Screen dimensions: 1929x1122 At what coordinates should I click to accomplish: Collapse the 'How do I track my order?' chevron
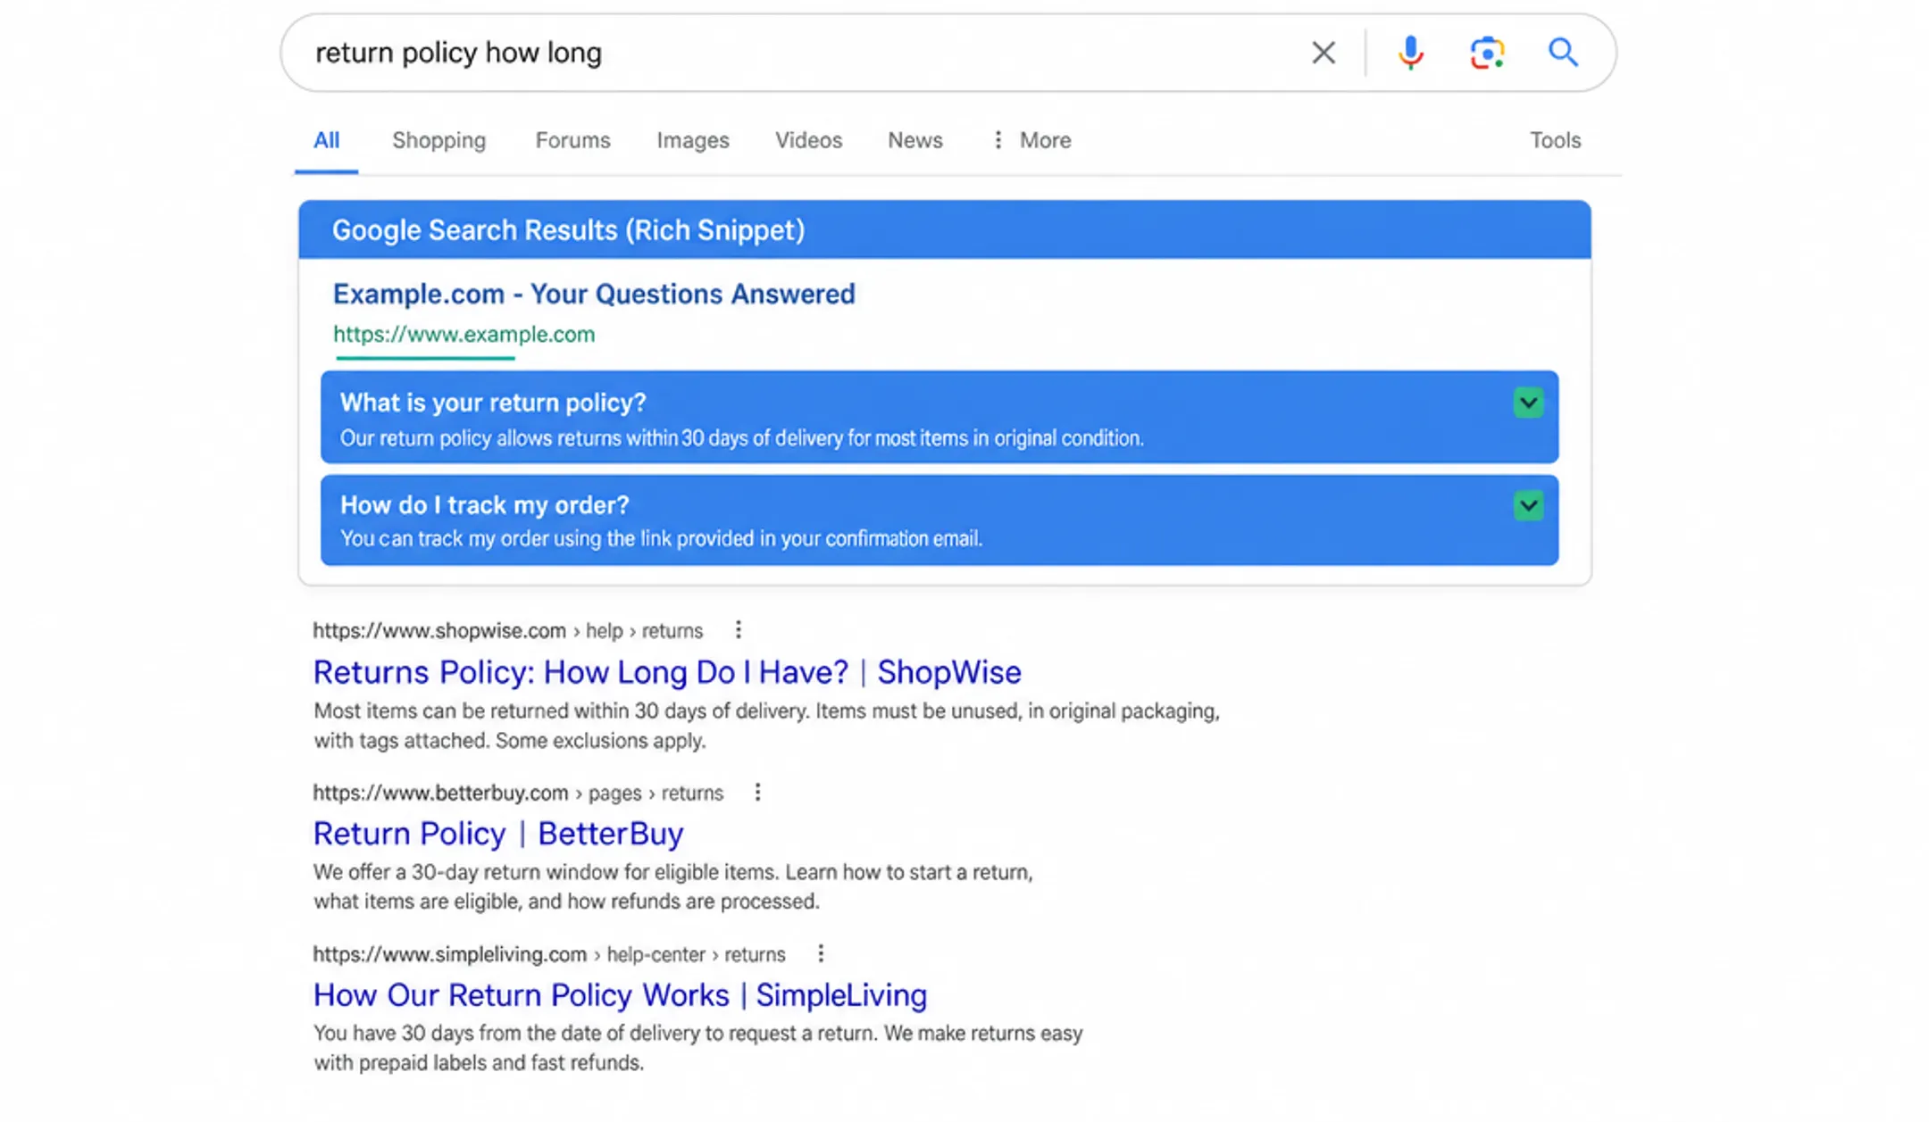click(1528, 506)
